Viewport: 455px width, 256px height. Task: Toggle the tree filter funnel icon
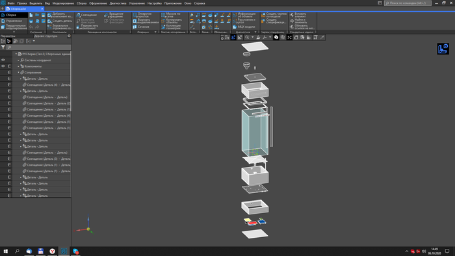[x=3, y=47]
